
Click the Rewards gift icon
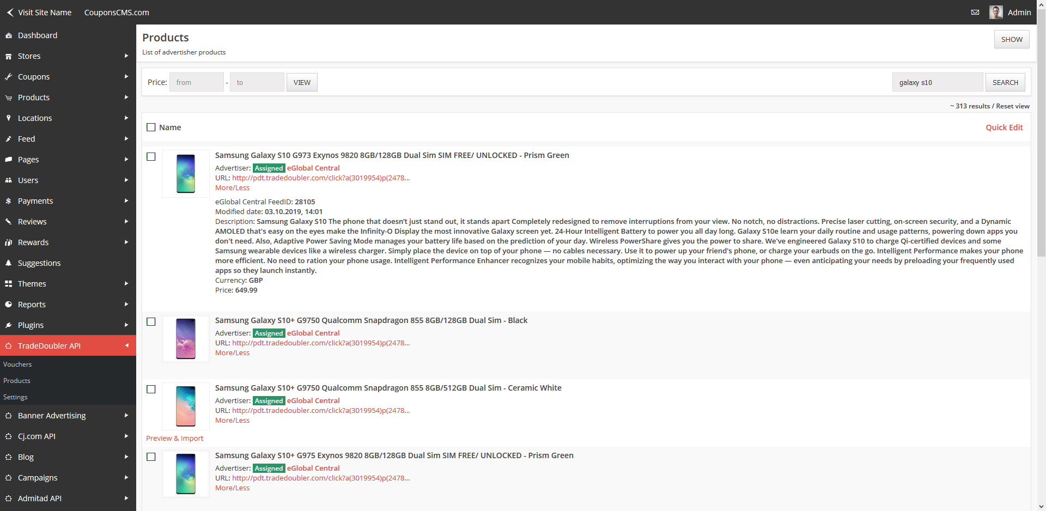pos(8,242)
